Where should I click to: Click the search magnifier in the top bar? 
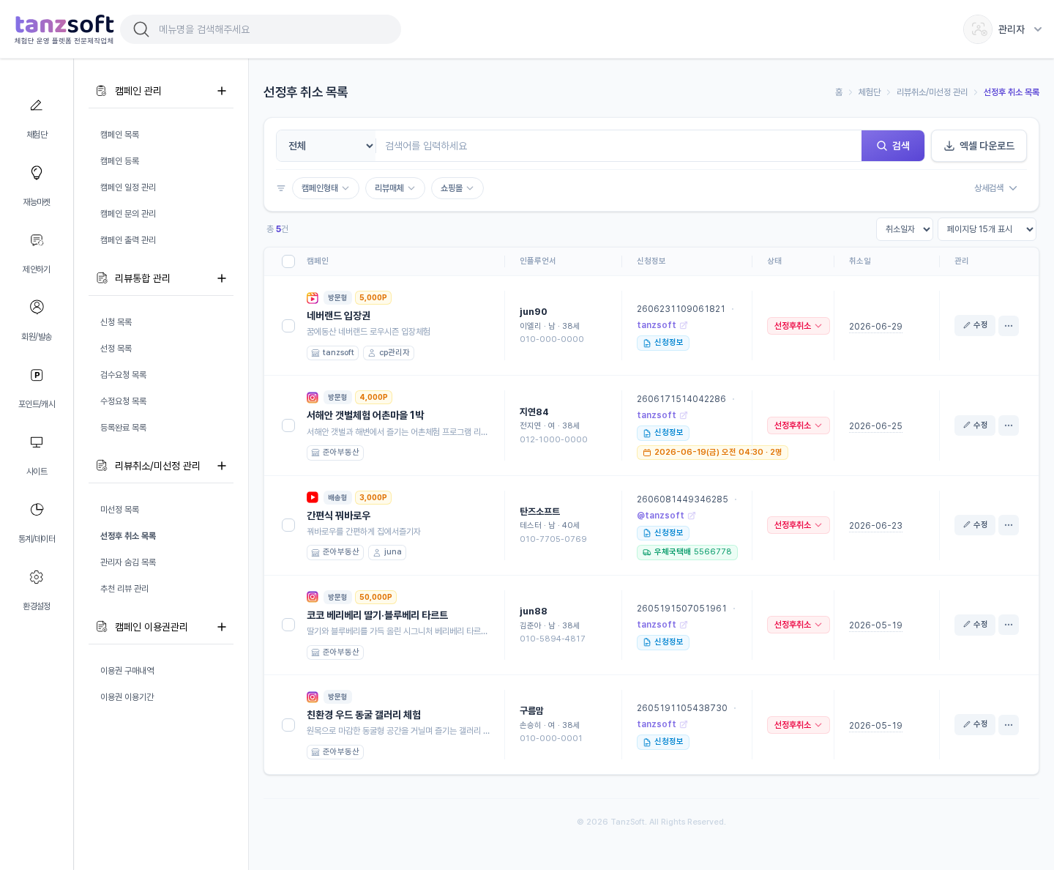pyautogui.click(x=141, y=29)
